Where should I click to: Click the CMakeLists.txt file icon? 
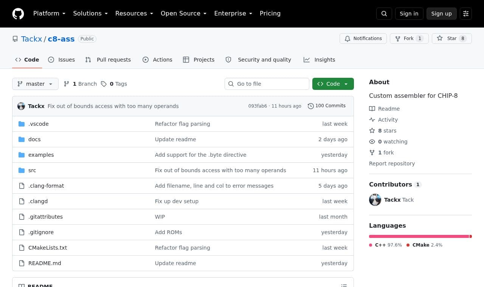coord(22,248)
